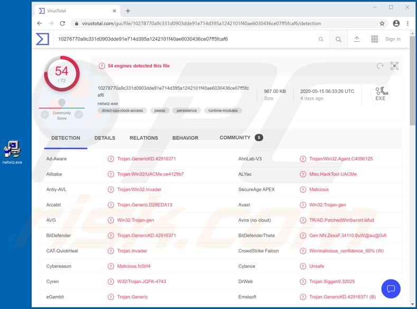
Task: Click Emsisoft result Trojan.GenericKD.42916371 (B)
Action: (x=342, y=297)
